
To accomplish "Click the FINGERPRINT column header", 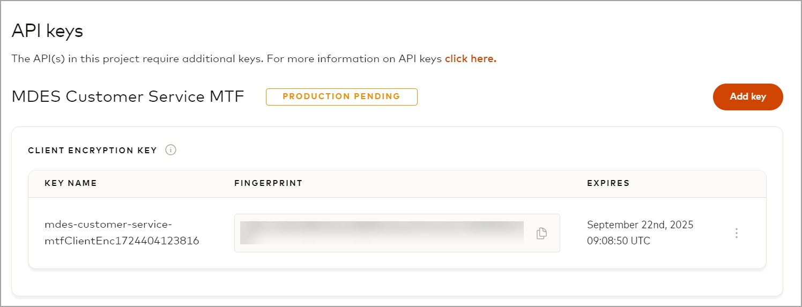I will [x=268, y=183].
